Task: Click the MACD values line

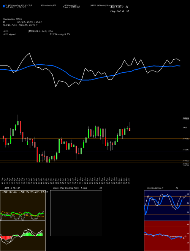Action: [20, 25]
